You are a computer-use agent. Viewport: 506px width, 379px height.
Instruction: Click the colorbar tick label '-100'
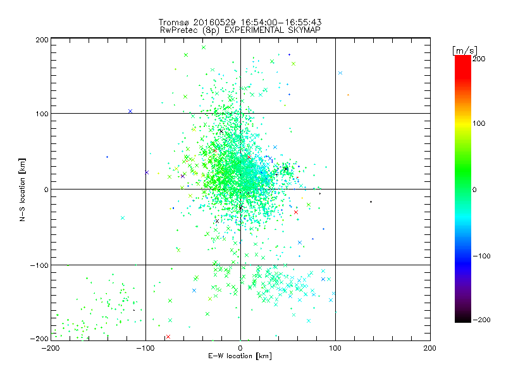click(481, 256)
